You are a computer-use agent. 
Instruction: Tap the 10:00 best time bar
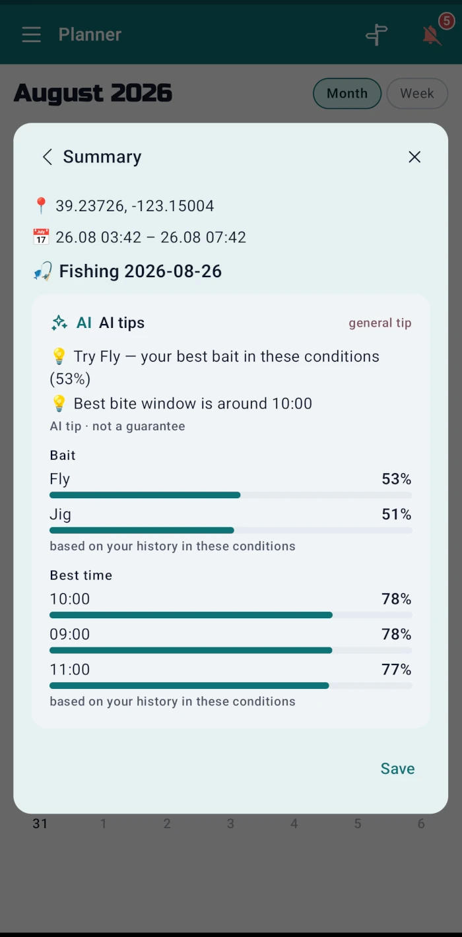(x=231, y=615)
